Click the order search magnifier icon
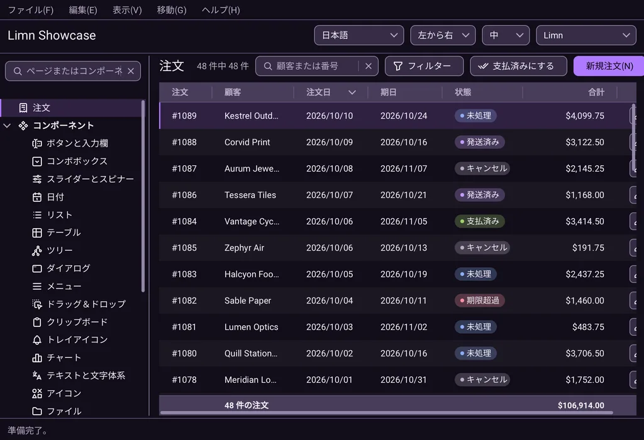 tap(268, 66)
